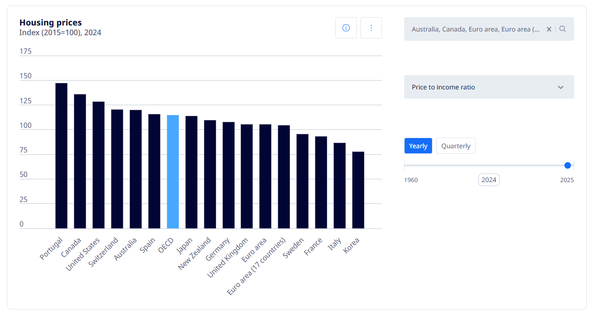596x316 pixels.
Task: Clear selected countries with the X icon
Action: click(x=549, y=29)
